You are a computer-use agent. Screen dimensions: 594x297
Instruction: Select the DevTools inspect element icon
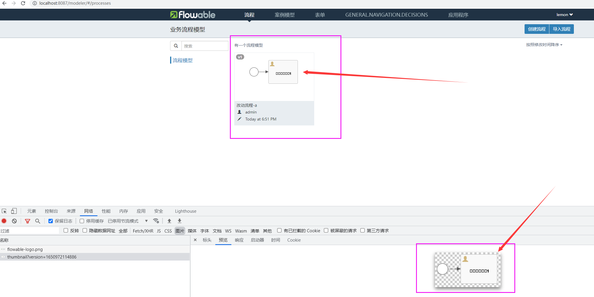4,211
